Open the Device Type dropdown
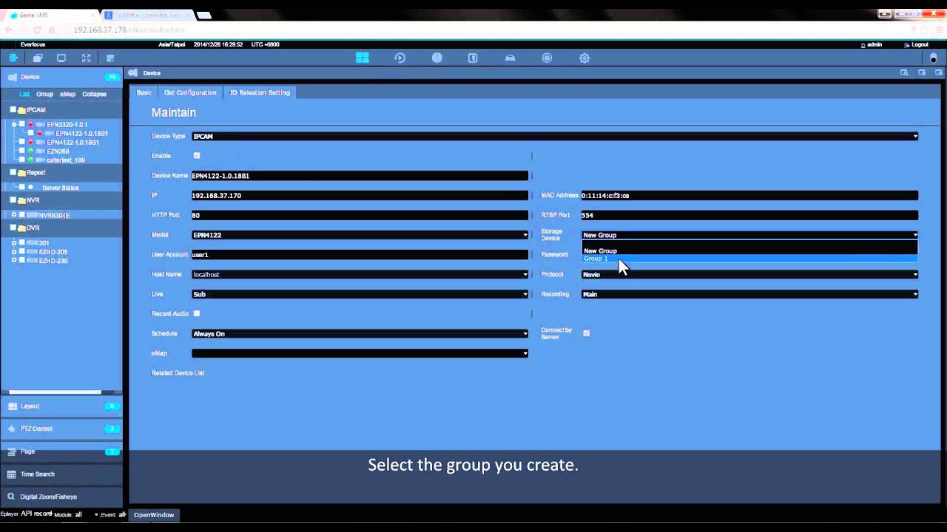The width and height of the screenshot is (947, 532). click(555, 136)
